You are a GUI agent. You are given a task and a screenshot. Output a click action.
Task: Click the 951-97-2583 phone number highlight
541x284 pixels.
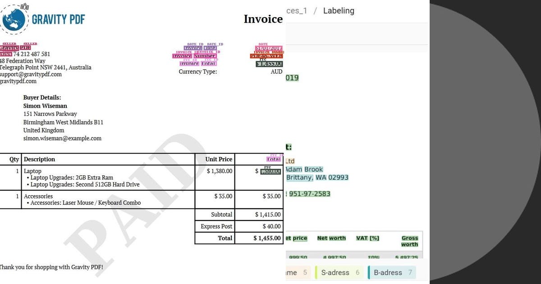tap(309, 193)
